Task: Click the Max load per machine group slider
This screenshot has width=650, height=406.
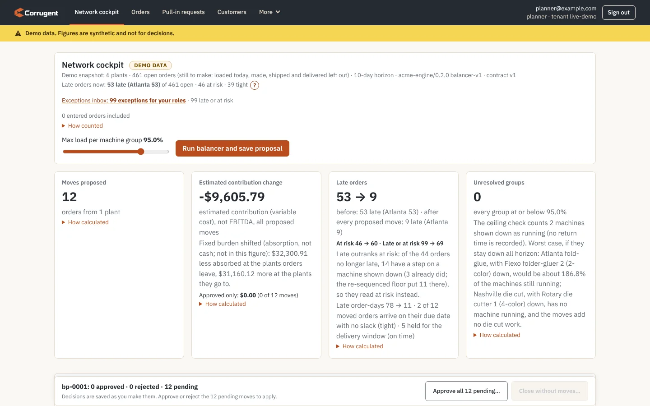Action: coord(116,152)
